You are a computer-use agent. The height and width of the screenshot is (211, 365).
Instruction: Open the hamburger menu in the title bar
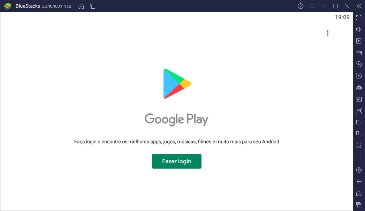tap(312, 6)
